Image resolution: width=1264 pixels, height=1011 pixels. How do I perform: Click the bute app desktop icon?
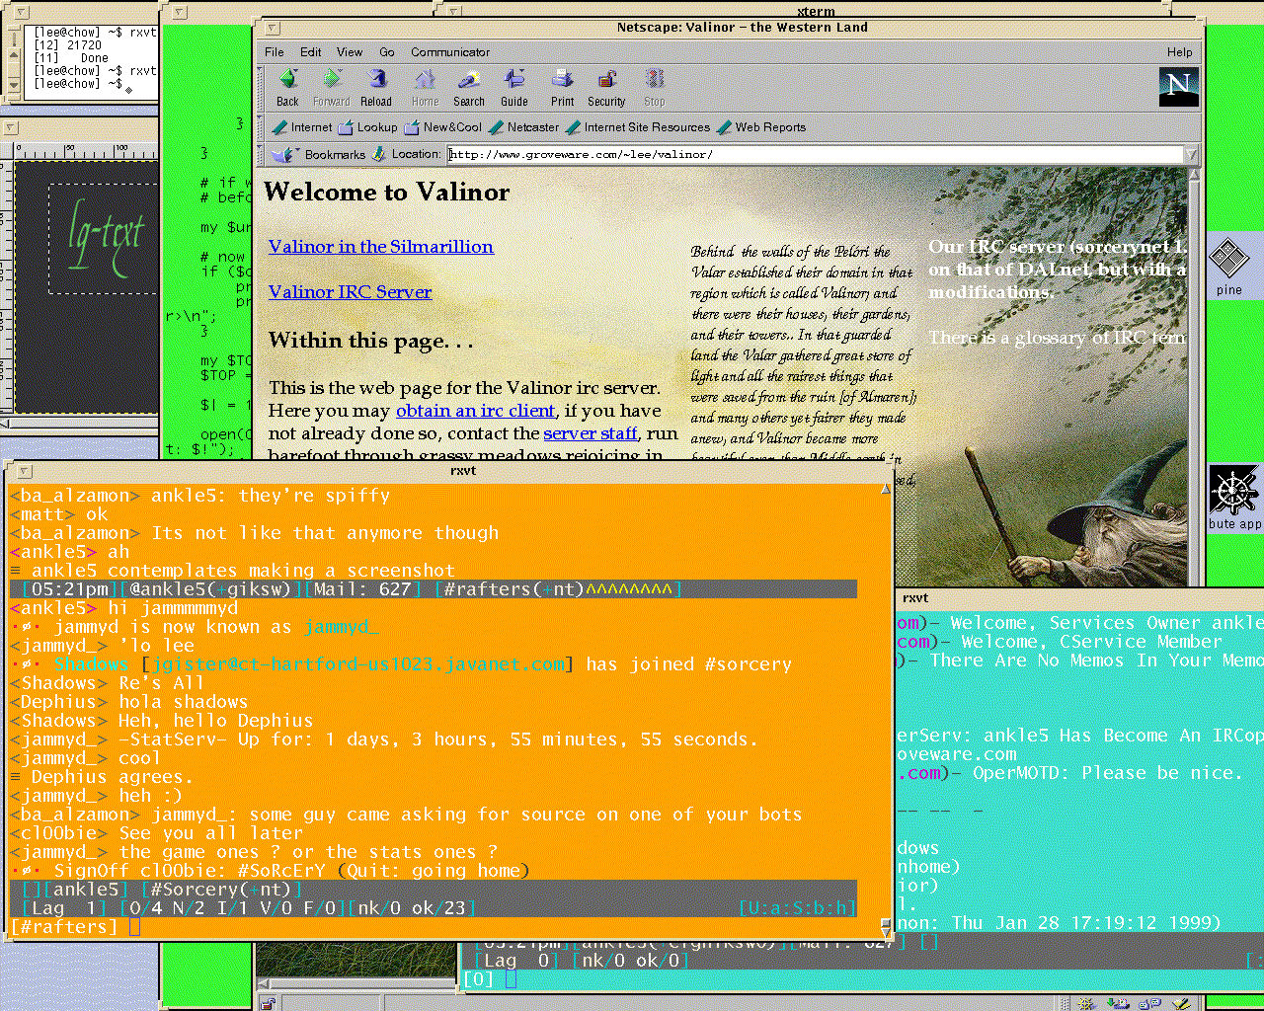point(1234,499)
